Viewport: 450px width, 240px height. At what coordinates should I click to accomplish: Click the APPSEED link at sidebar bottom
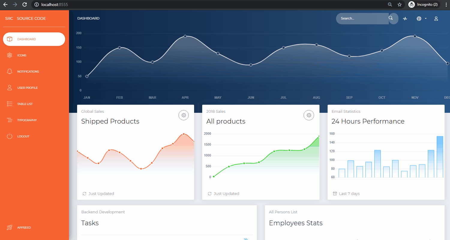24,227
